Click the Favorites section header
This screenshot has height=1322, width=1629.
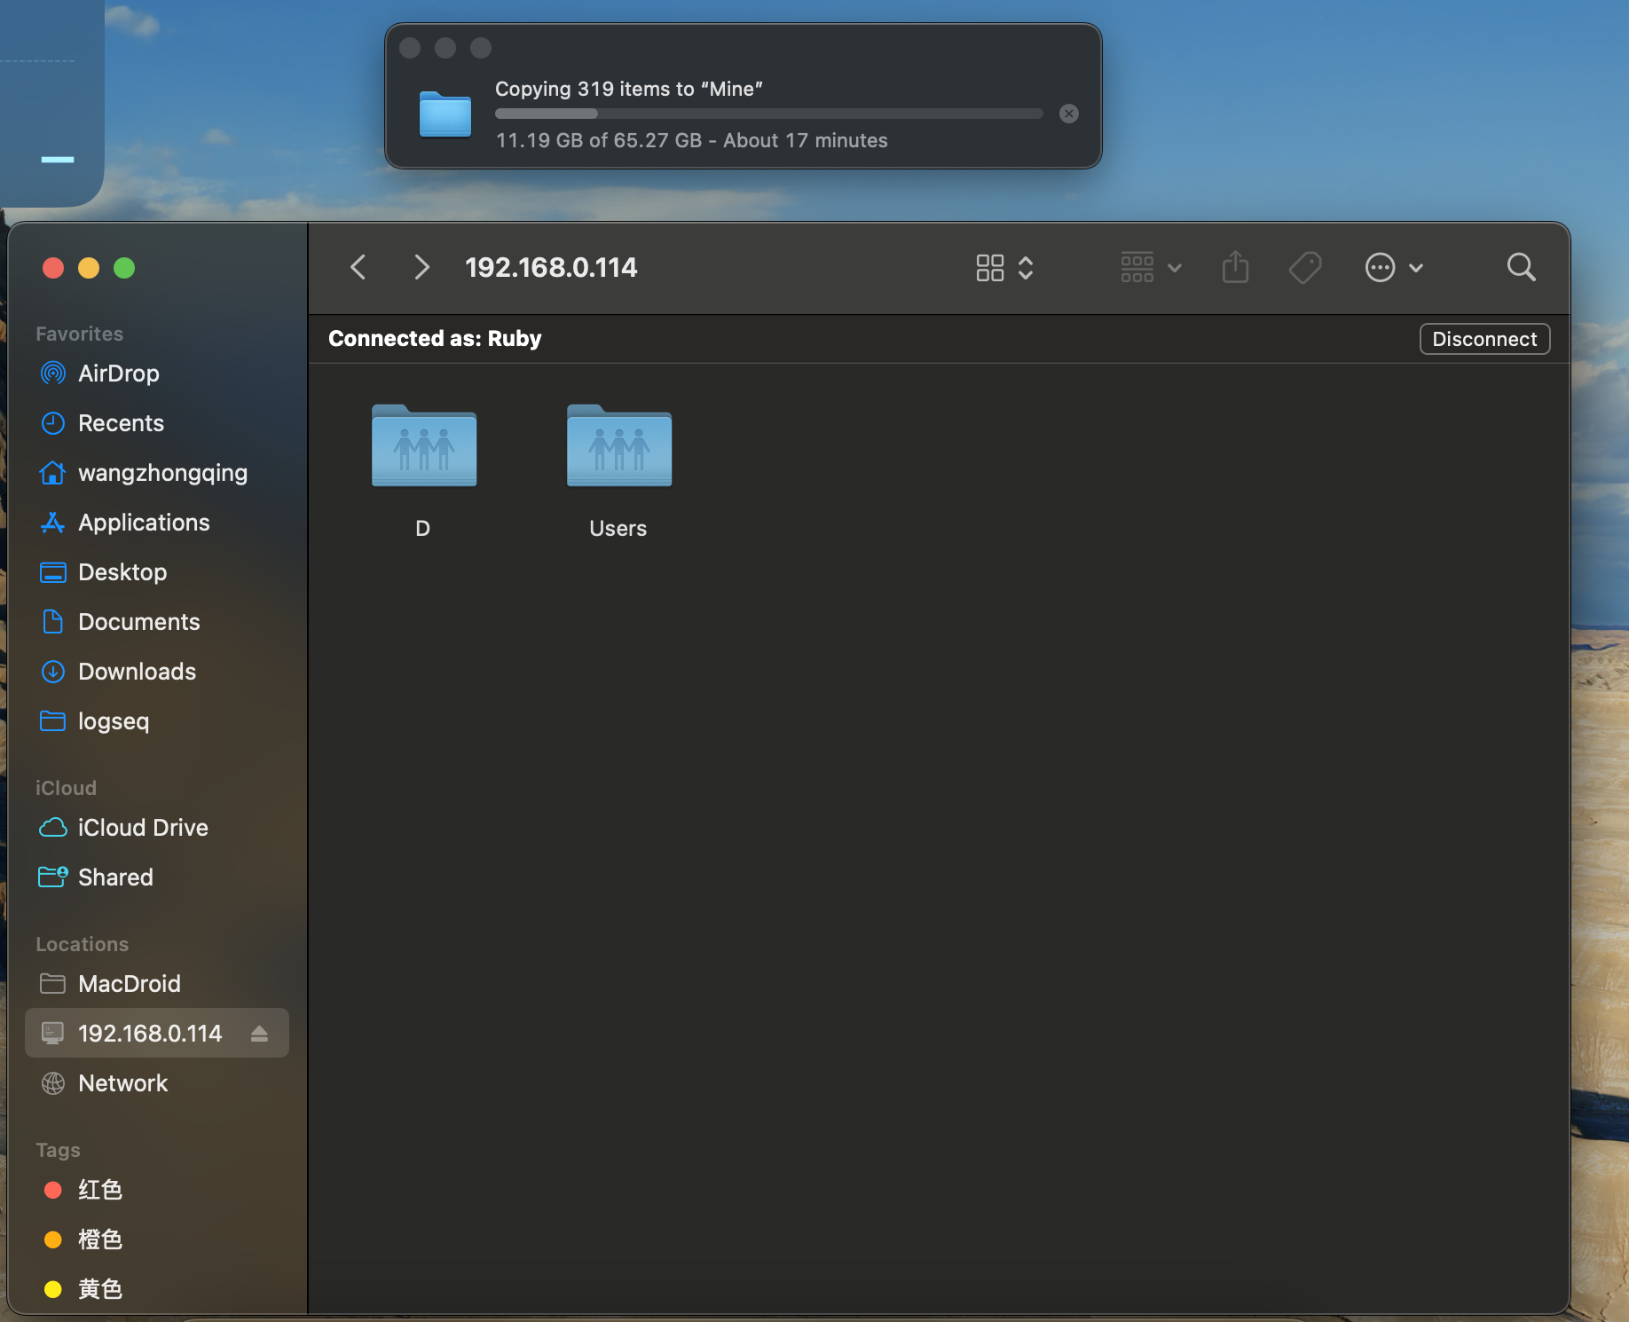click(79, 334)
